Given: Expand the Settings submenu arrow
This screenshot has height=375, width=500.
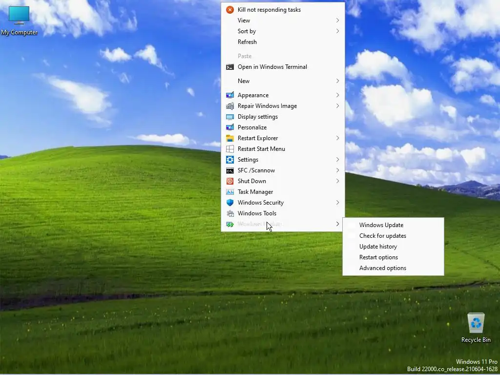Looking at the screenshot, I should (337, 160).
